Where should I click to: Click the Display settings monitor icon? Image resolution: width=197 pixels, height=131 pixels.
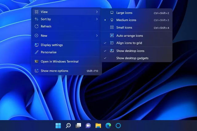(36, 45)
